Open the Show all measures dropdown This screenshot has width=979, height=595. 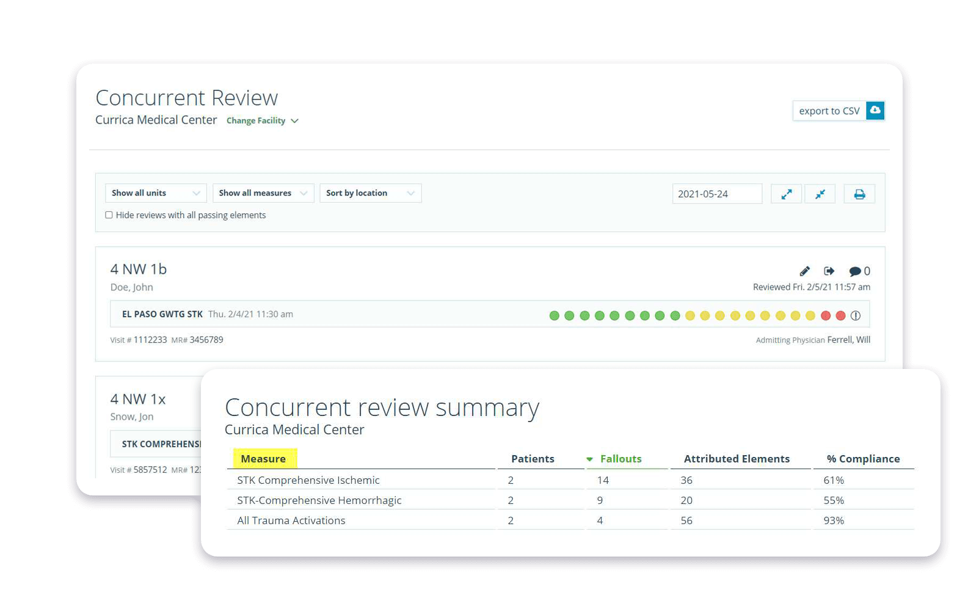[x=263, y=192]
